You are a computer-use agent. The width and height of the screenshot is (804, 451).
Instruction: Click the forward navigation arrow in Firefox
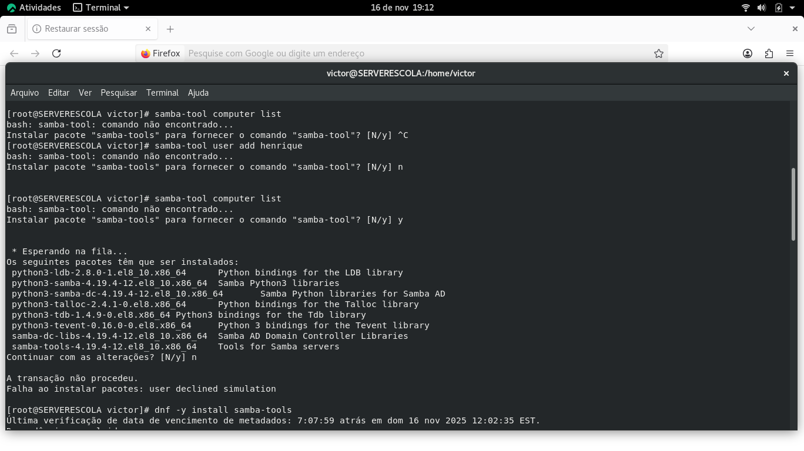(35, 53)
